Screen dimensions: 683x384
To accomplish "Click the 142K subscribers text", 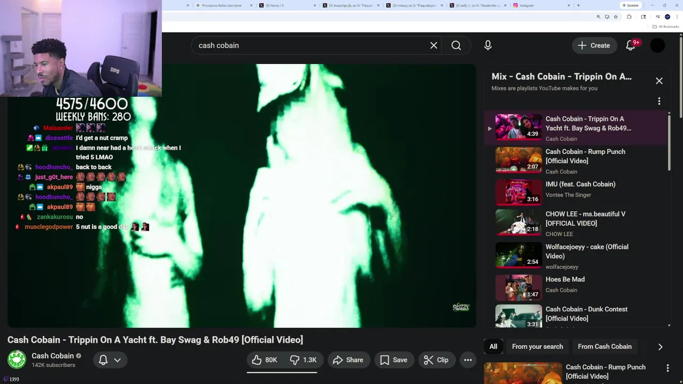I will point(53,365).
